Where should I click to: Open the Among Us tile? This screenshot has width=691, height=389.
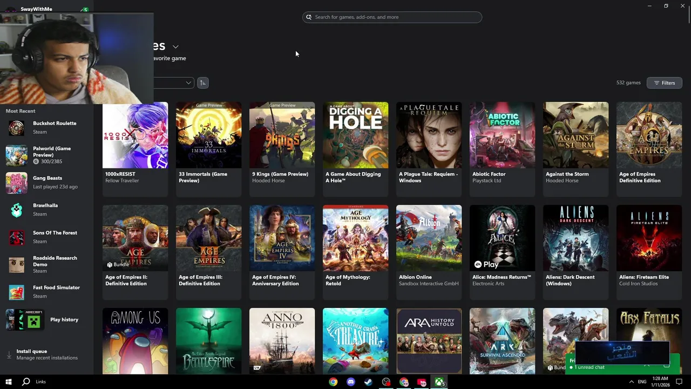pyautogui.click(x=135, y=341)
